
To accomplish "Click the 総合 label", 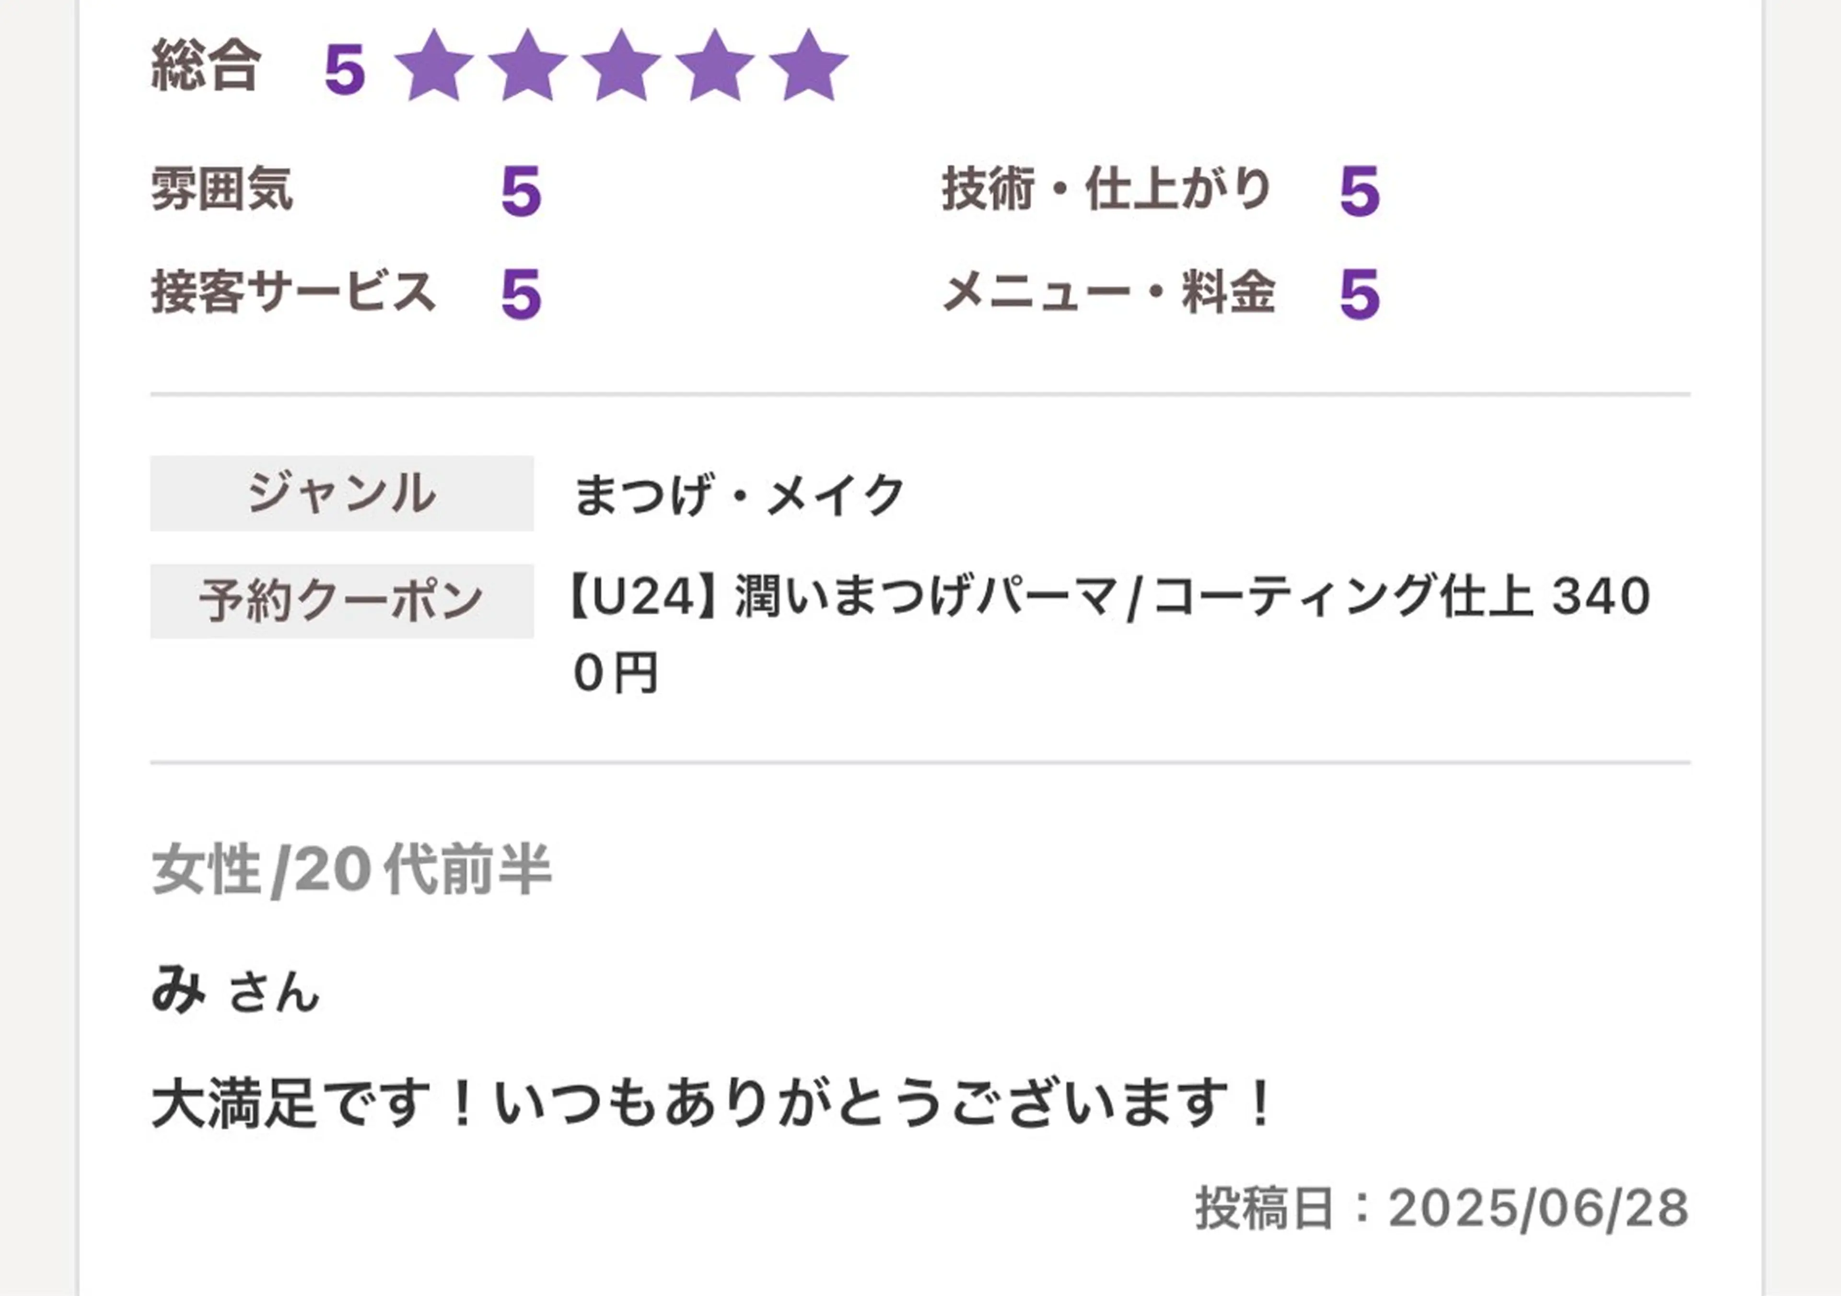I will click(x=206, y=66).
